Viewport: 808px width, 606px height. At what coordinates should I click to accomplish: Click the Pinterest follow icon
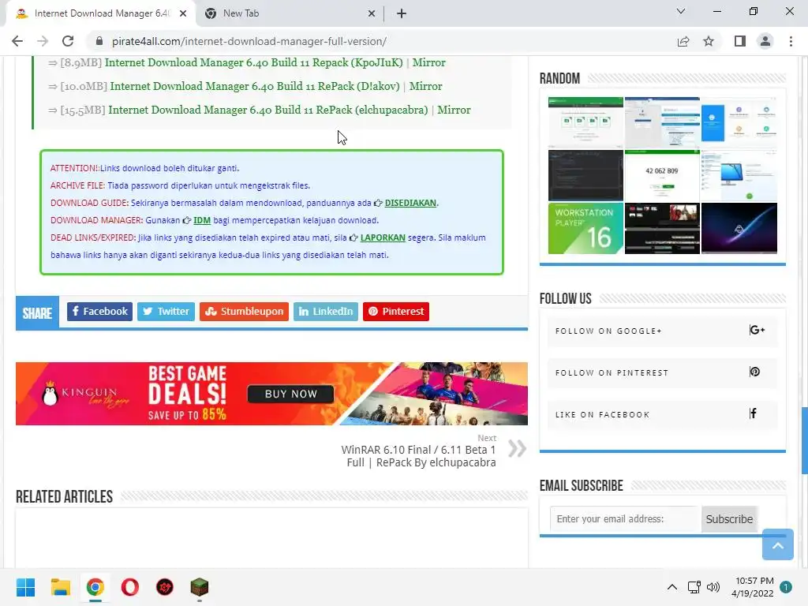tap(754, 372)
